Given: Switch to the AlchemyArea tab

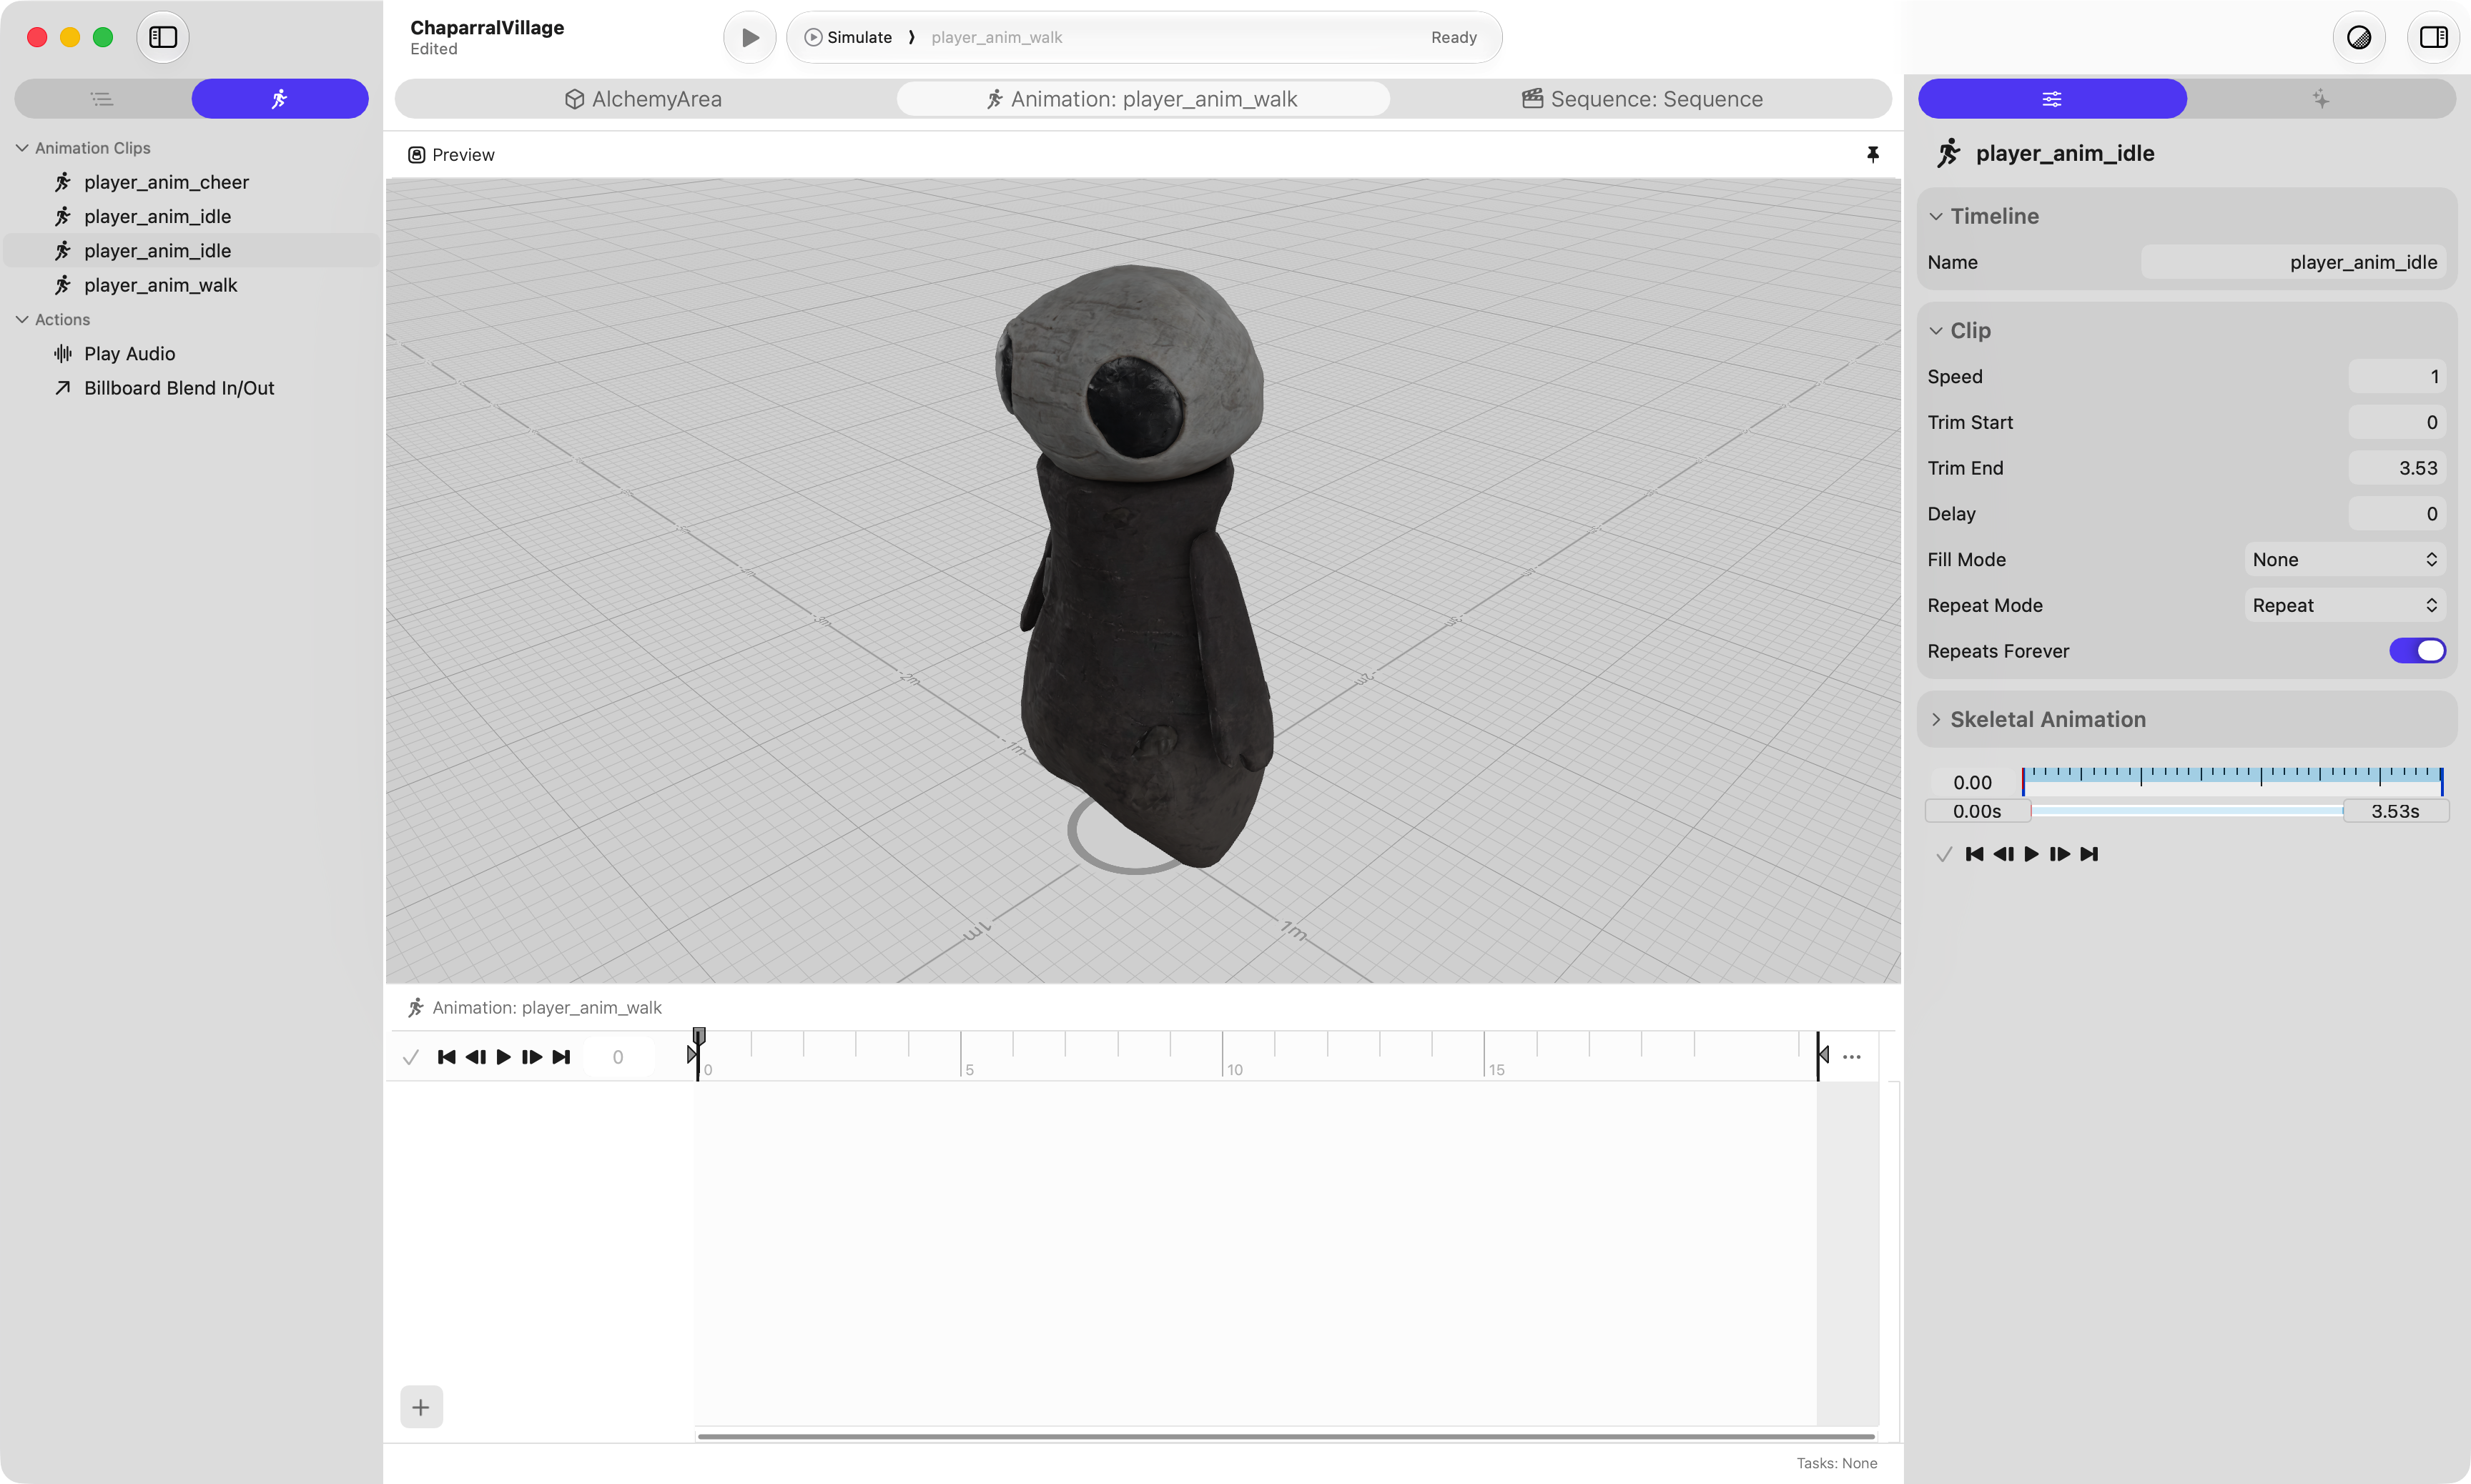Looking at the screenshot, I should pos(643,98).
